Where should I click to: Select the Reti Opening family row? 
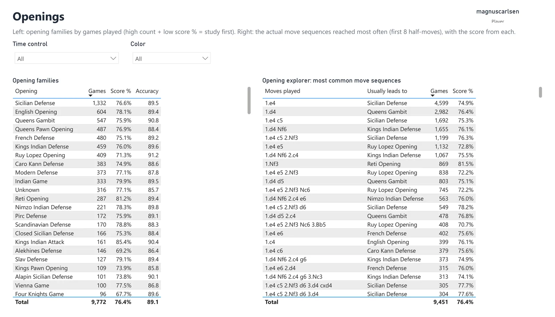87,199
